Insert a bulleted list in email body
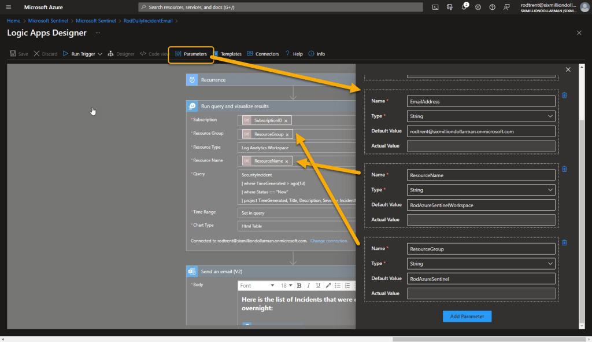The width and height of the screenshot is (592, 342). click(x=338, y=286)
